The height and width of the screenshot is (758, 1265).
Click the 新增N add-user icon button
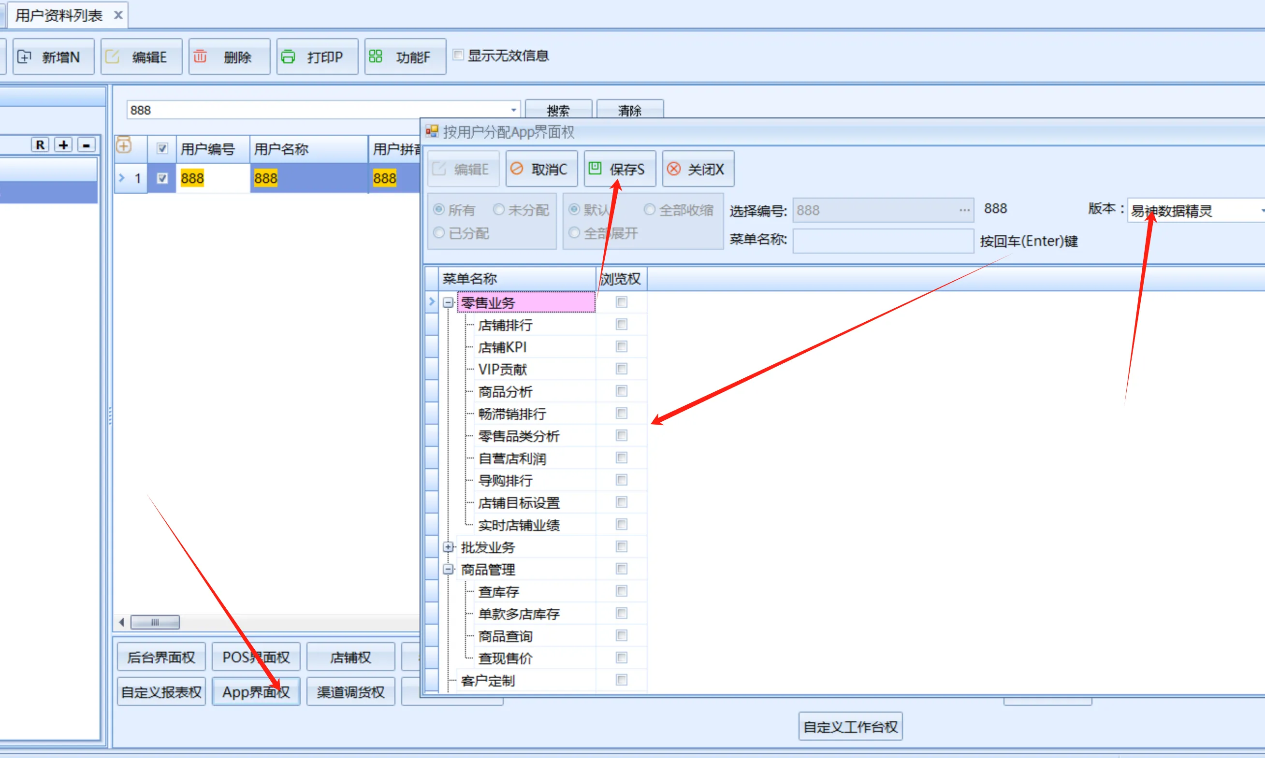(53, 57)
